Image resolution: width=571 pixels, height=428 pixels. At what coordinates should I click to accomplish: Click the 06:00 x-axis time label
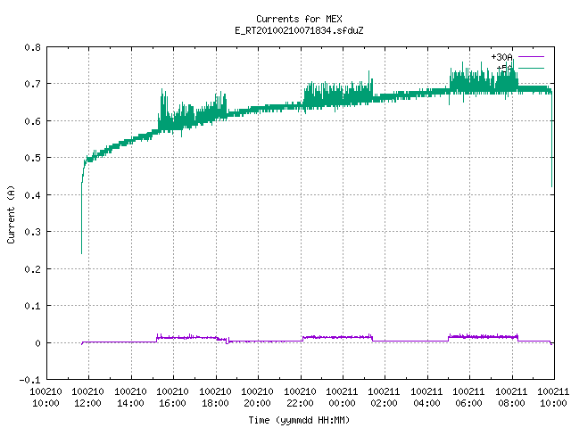[468, 403]
